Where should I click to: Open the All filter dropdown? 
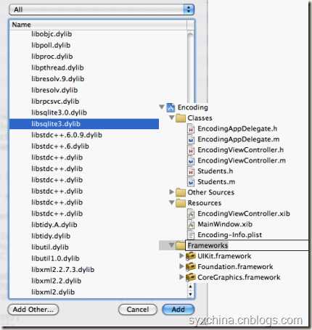click(102, 9)
